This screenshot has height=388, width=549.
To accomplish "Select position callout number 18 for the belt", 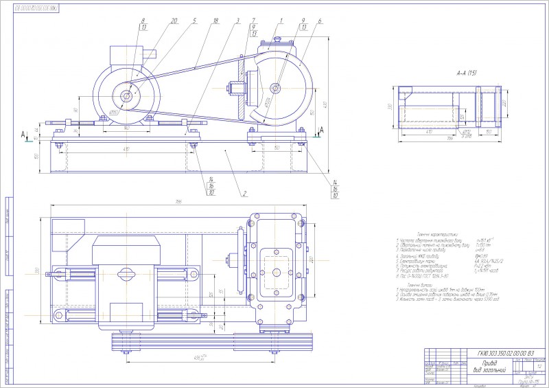I will (x=215, y=21).
